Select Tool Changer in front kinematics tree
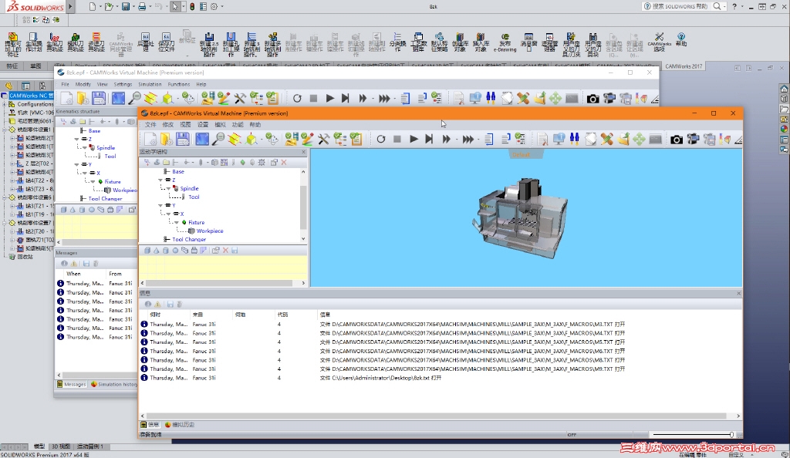Image resolution: width=790 pixels, height=458 pixels. click(189, 240)
